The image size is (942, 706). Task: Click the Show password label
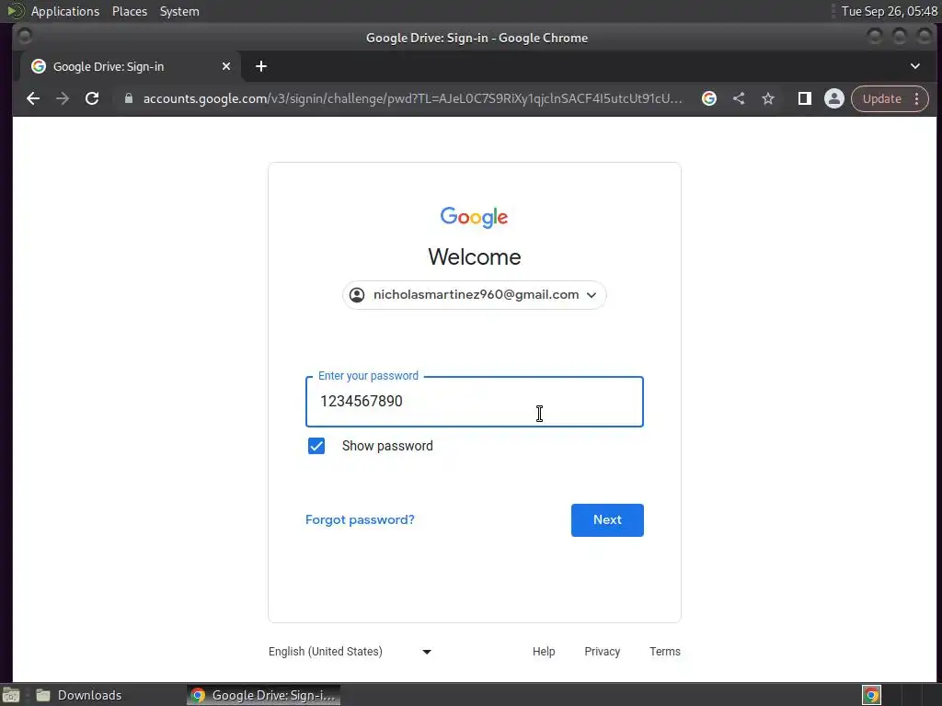point(387,446)
